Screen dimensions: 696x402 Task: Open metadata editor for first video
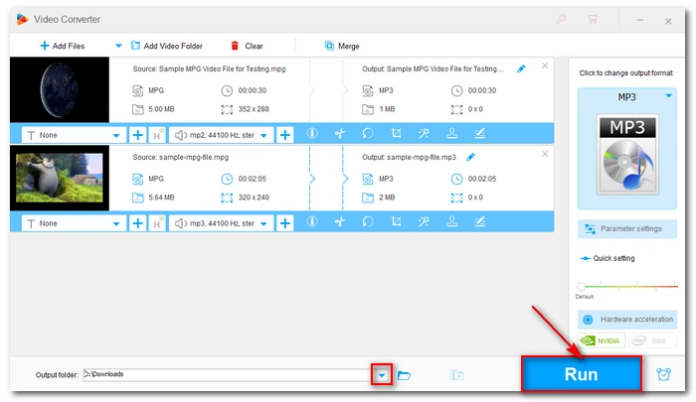pyautogui.click(x=480, y=133)
